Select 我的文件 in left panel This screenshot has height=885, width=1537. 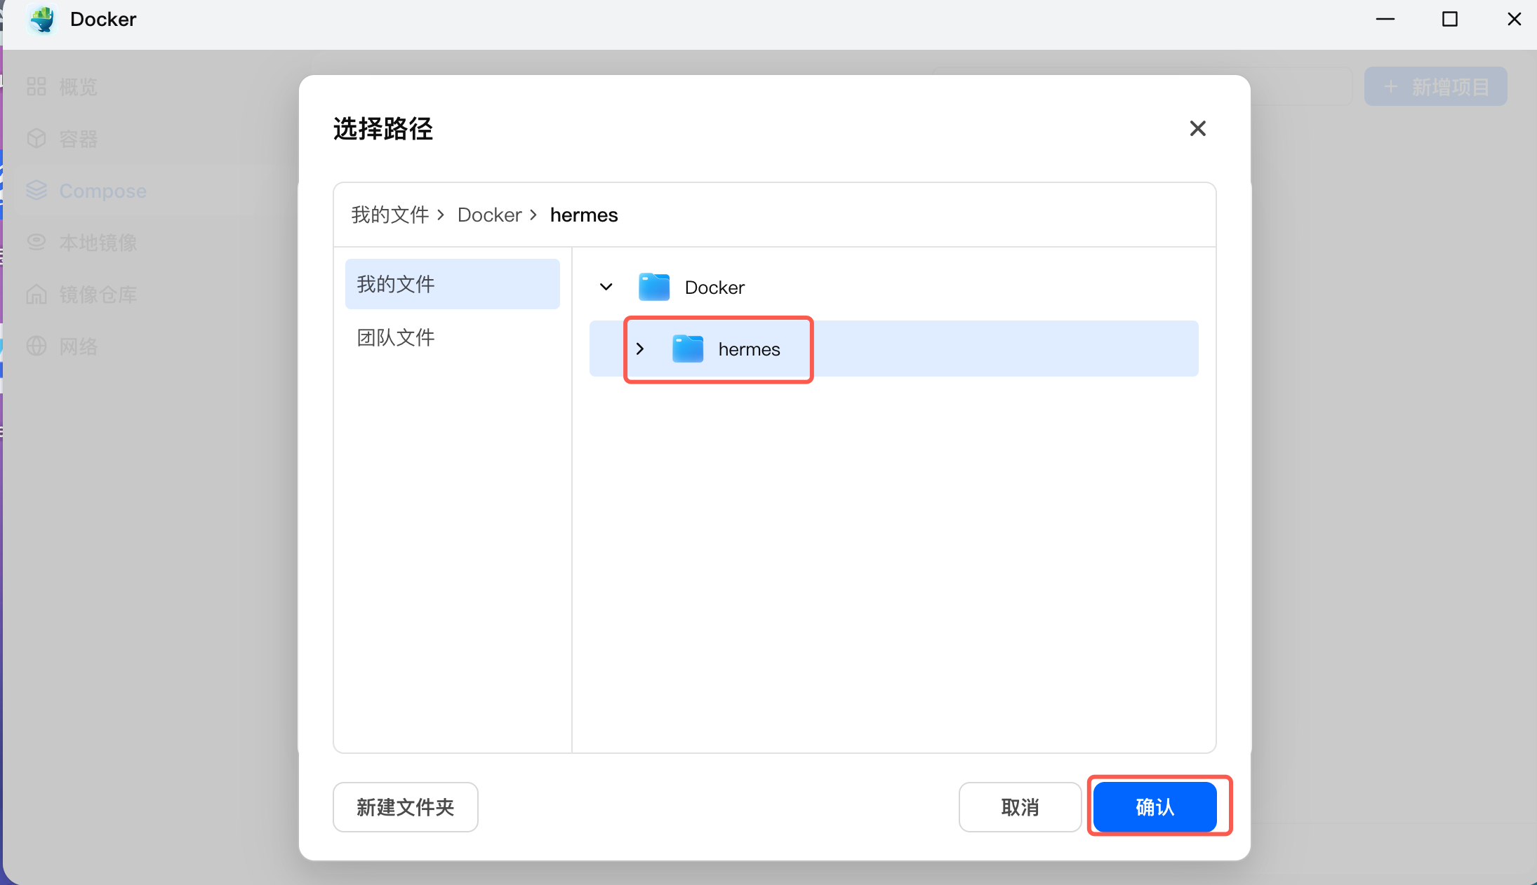[453, 284]
